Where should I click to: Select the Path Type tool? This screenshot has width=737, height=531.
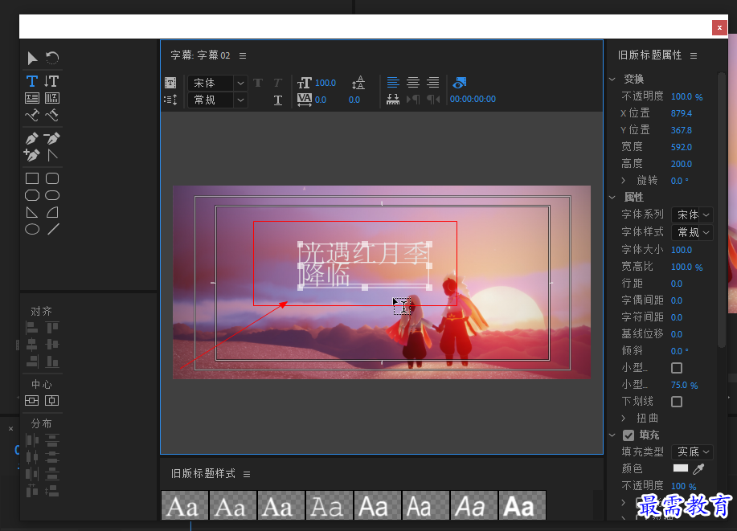(x=32, y=115)
